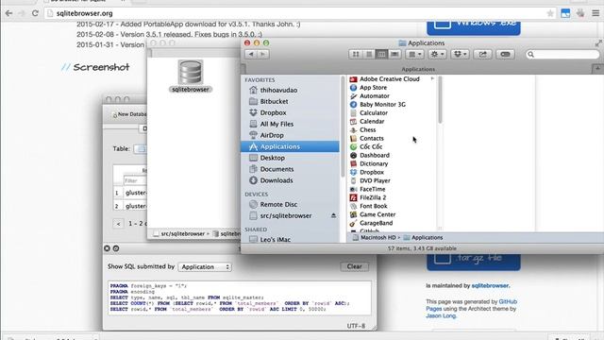Open the Finder action gear menu

point(437,55)
